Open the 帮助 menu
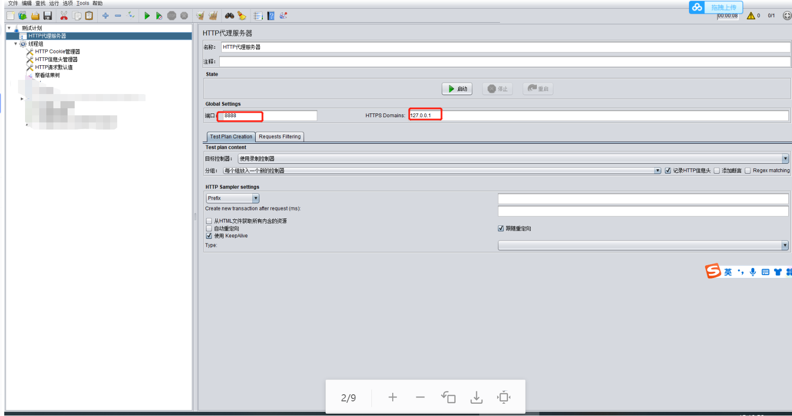The height and width of the screenshot is (416, 792). tap(97, 3)
